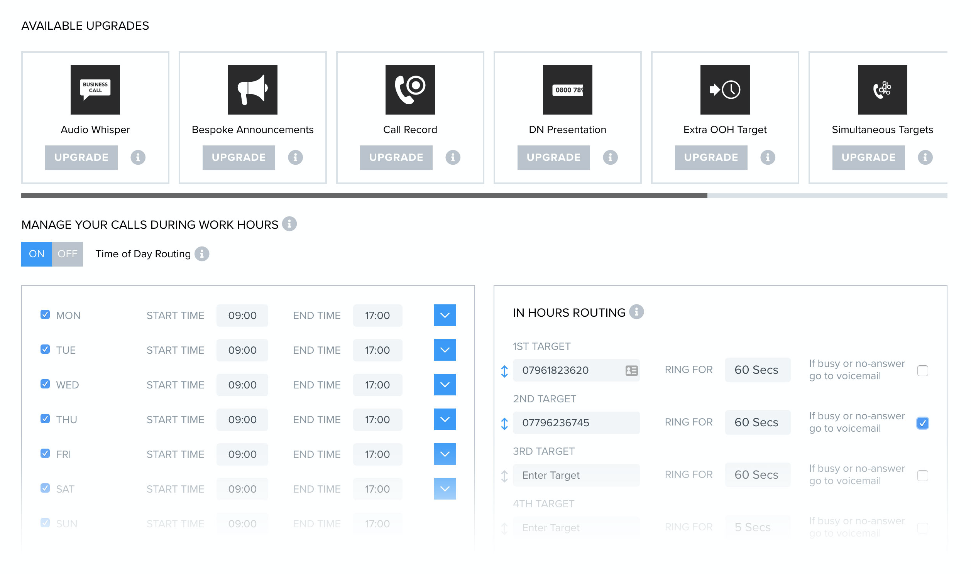
Task: Turn Time of Day Routing OFF
Action: tap(67, 254)
